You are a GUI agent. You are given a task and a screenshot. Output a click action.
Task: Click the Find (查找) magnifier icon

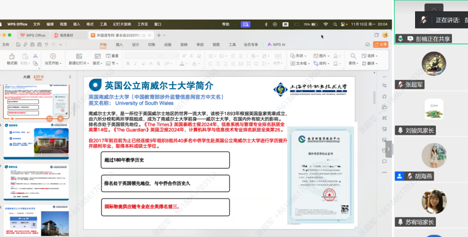[352, 56]
